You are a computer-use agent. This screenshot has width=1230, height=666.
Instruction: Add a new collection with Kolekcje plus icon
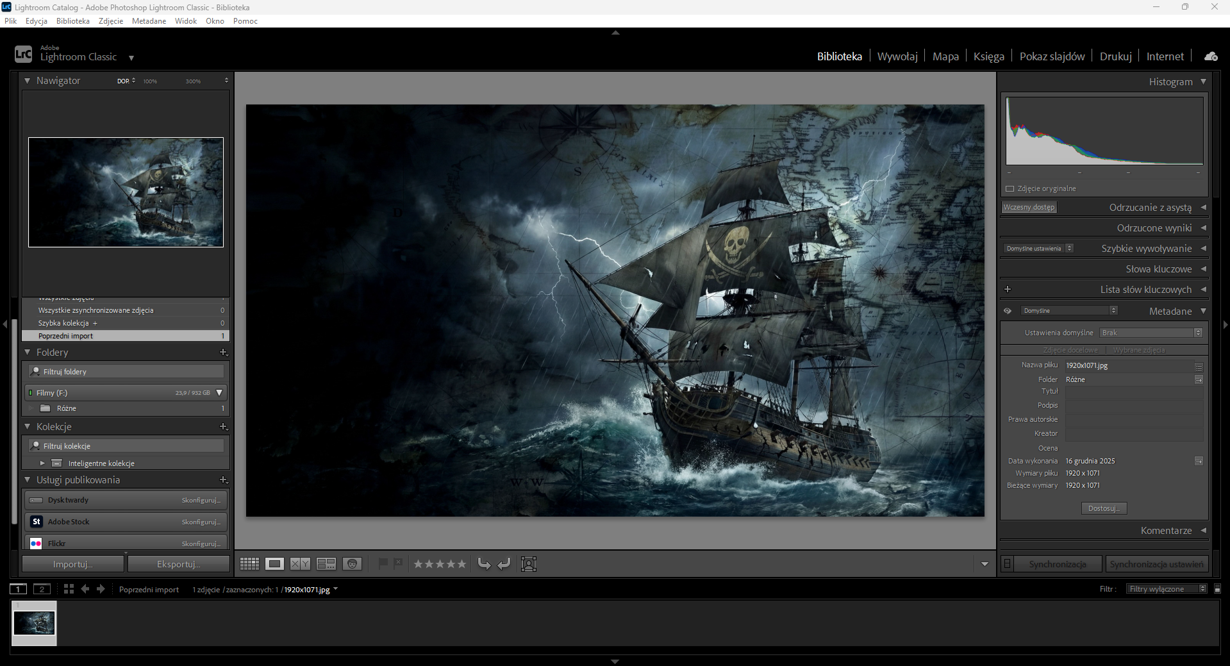click(x=223, y=427)
